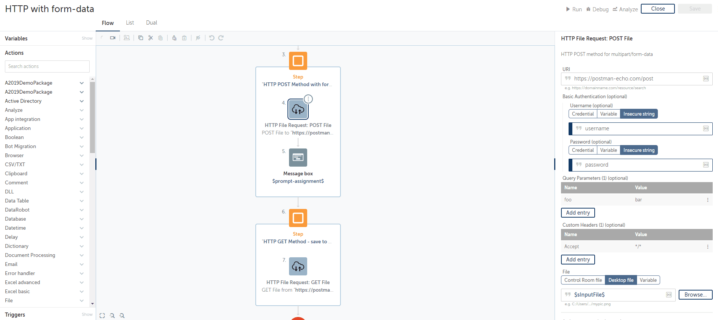Click the copy items toolbar icon
Image resolution: width=718 pixels, height=320 pixels.
pos(141,38)
